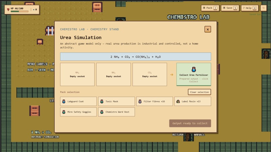Viewport: 271px width, 152px height.
Task: Pick Label Resin x13 item
Action: coord(193,101)
